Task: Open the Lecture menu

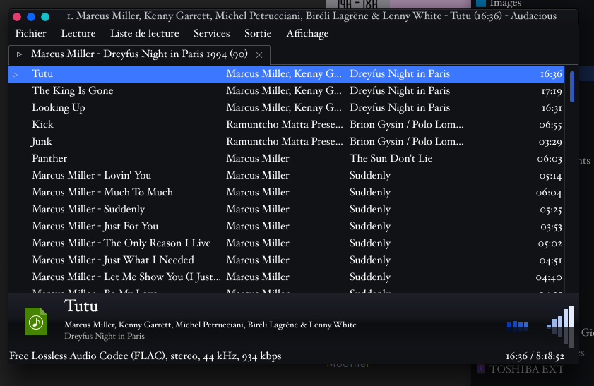Action: click(78, 33)
